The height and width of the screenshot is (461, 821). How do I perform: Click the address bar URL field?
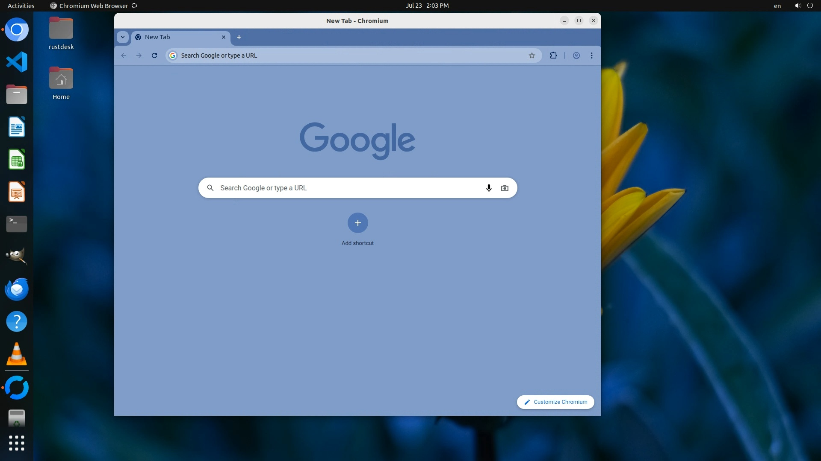tap(342, 55)
